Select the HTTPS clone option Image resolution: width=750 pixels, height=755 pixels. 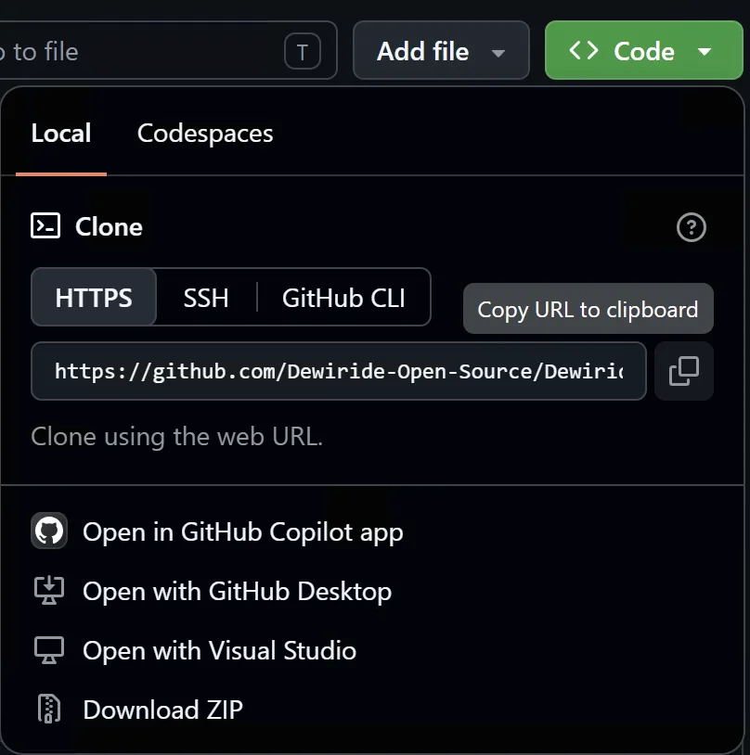pos(94,297)
